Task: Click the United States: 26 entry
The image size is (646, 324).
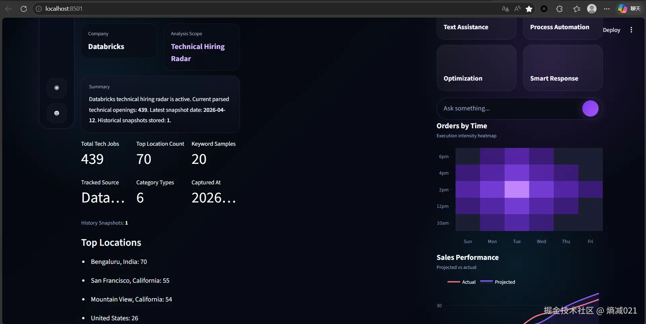Action: [114, 318]
